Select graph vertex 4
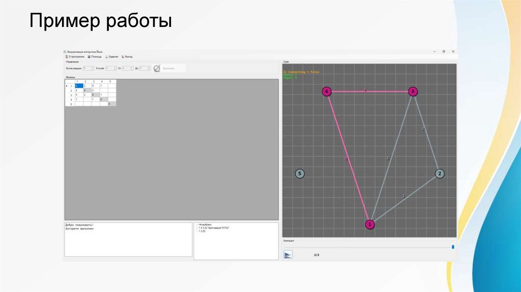 (x=327, y=92)
